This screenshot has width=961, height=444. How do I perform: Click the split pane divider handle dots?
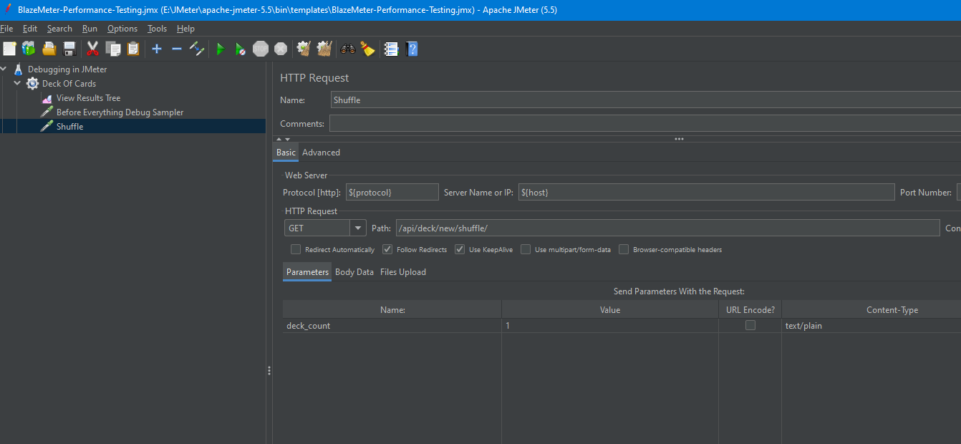269,371
